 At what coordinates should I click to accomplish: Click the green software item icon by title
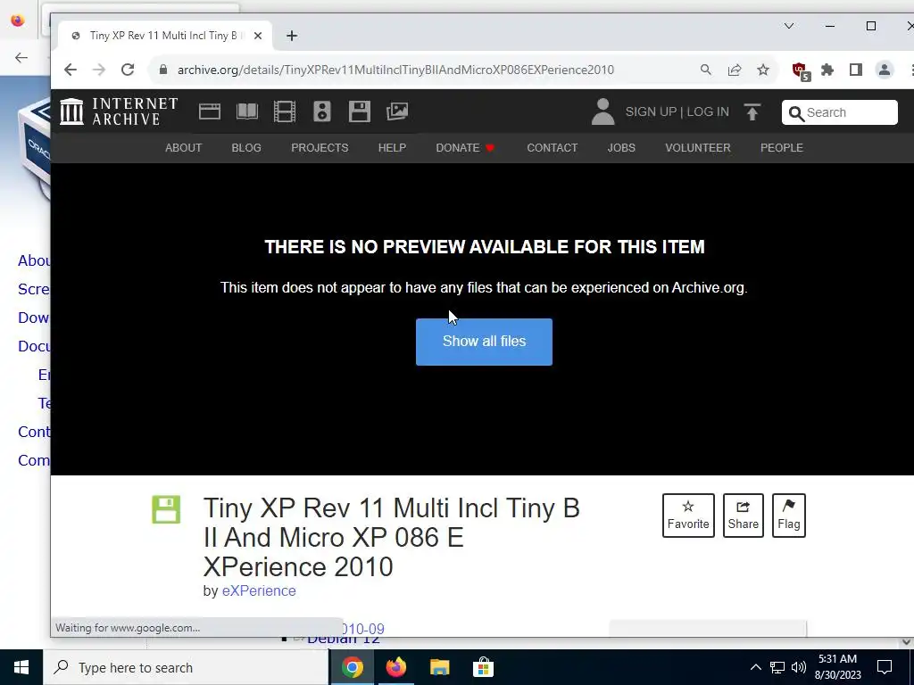(x=166, y=509)
